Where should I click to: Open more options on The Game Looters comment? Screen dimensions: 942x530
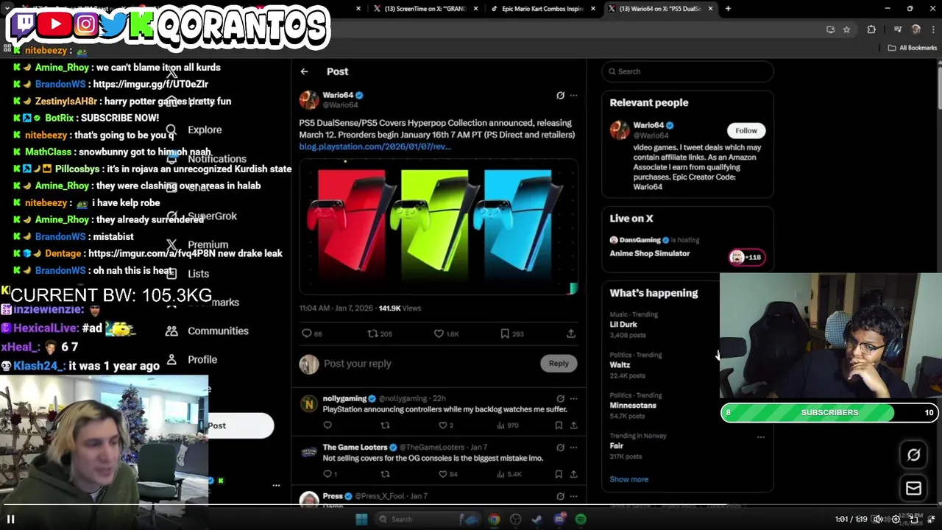[573, 447]
